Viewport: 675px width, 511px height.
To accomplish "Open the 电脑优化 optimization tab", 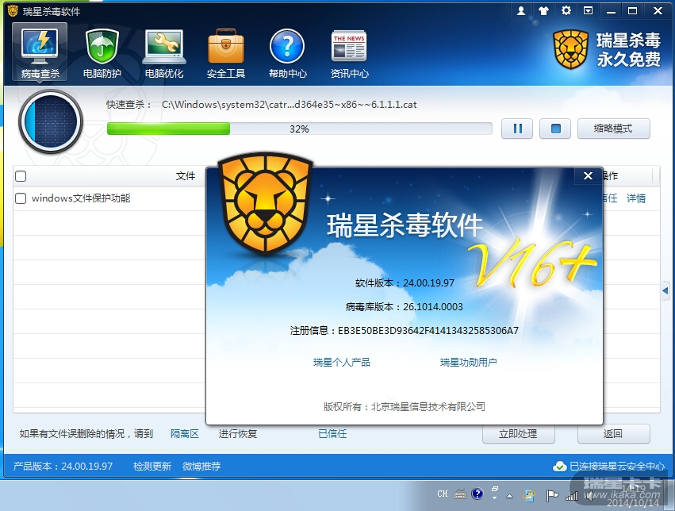I will [x=164, y=53].
